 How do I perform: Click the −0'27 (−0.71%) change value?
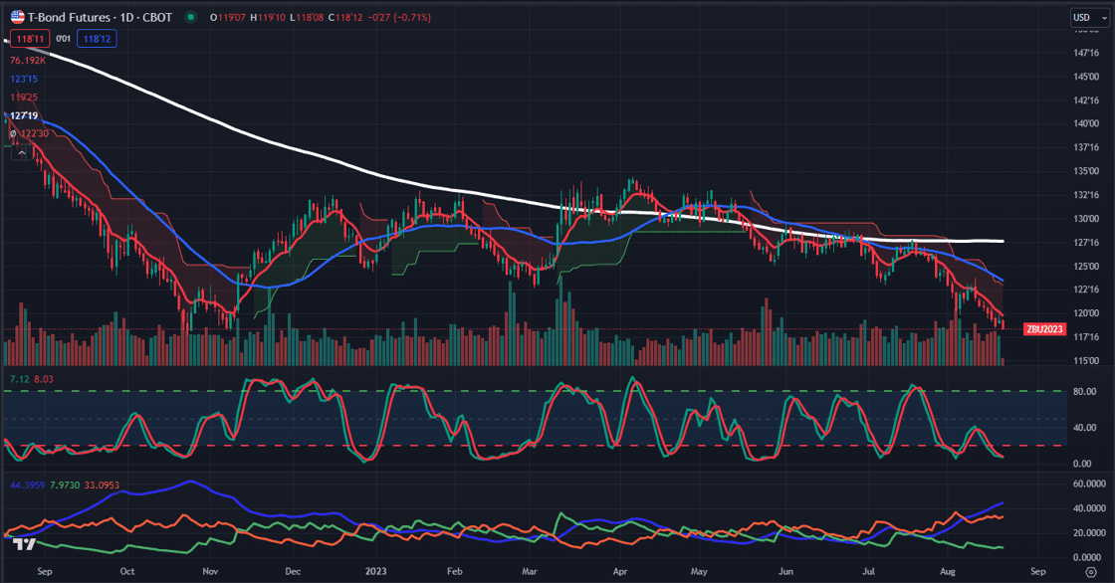point(400,17)
